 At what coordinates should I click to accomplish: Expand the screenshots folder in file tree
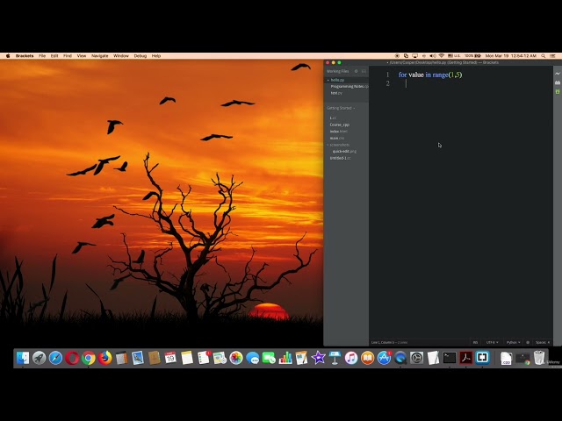click(338, 145)
